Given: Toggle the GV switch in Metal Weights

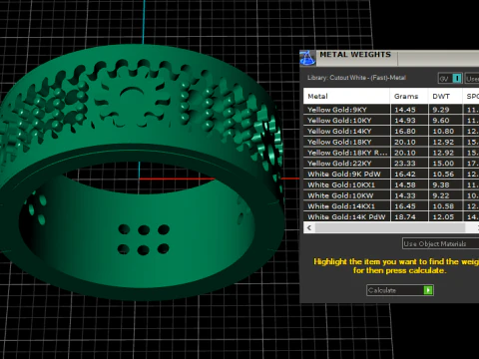Looking at the screenshot, I should coord(450,79).
